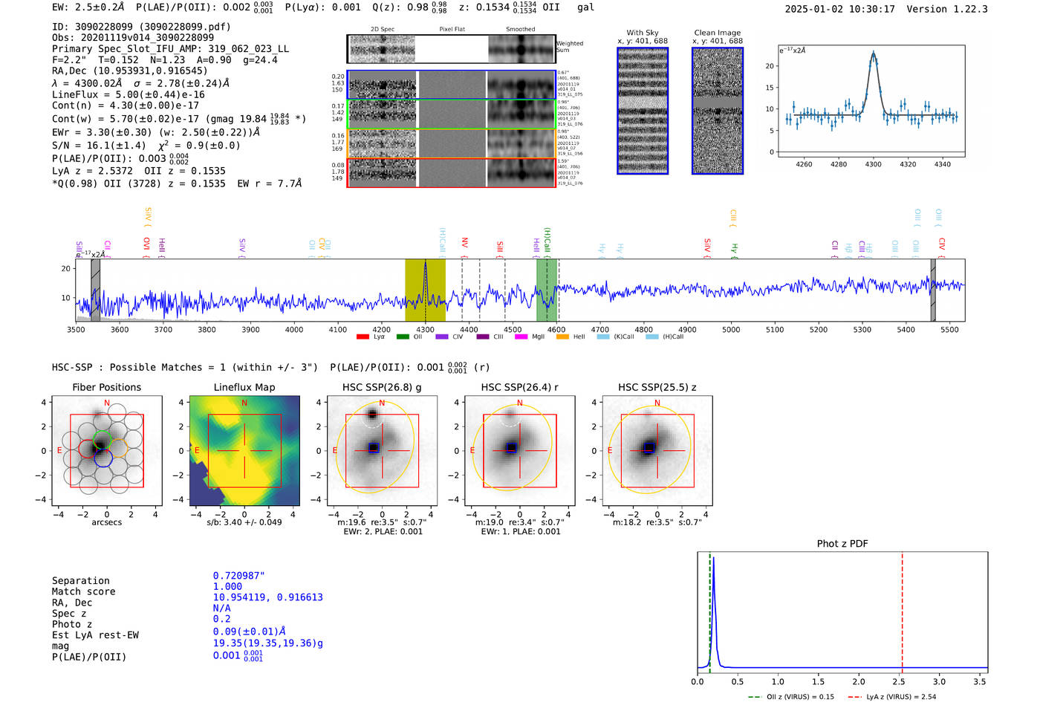Click the Gaussian emission line fit plot
Image resolution: width=1040 pixels, height=708 pixels.
click(x=871, y=101)
